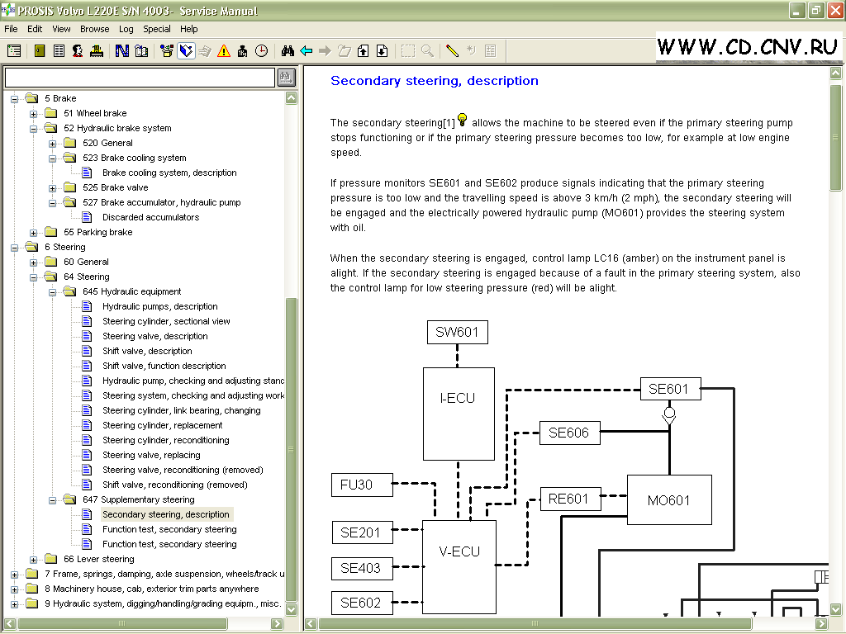
Task: Open Steering valve, replacing
Action: click(151, 455)
